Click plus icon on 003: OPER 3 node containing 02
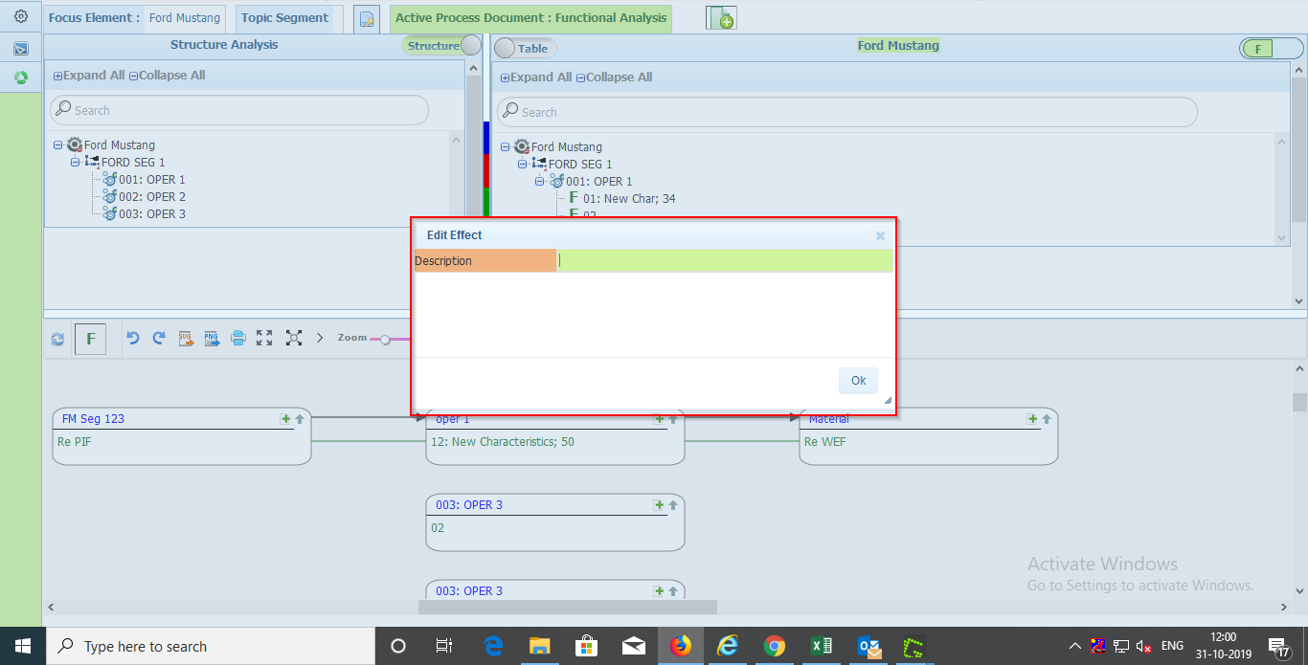Viewport: 1308px width, 665px height. [x=659, y=505]
